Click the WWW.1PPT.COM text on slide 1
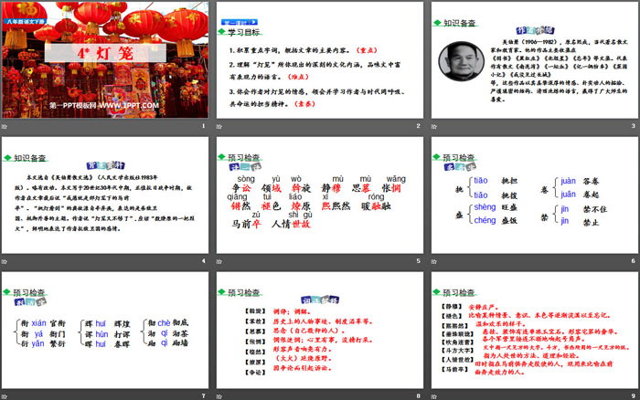The height and width of the screenshot is (400, 640). 130,106
